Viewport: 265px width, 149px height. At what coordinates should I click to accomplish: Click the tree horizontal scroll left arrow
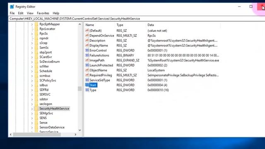[x=11, y=135]
